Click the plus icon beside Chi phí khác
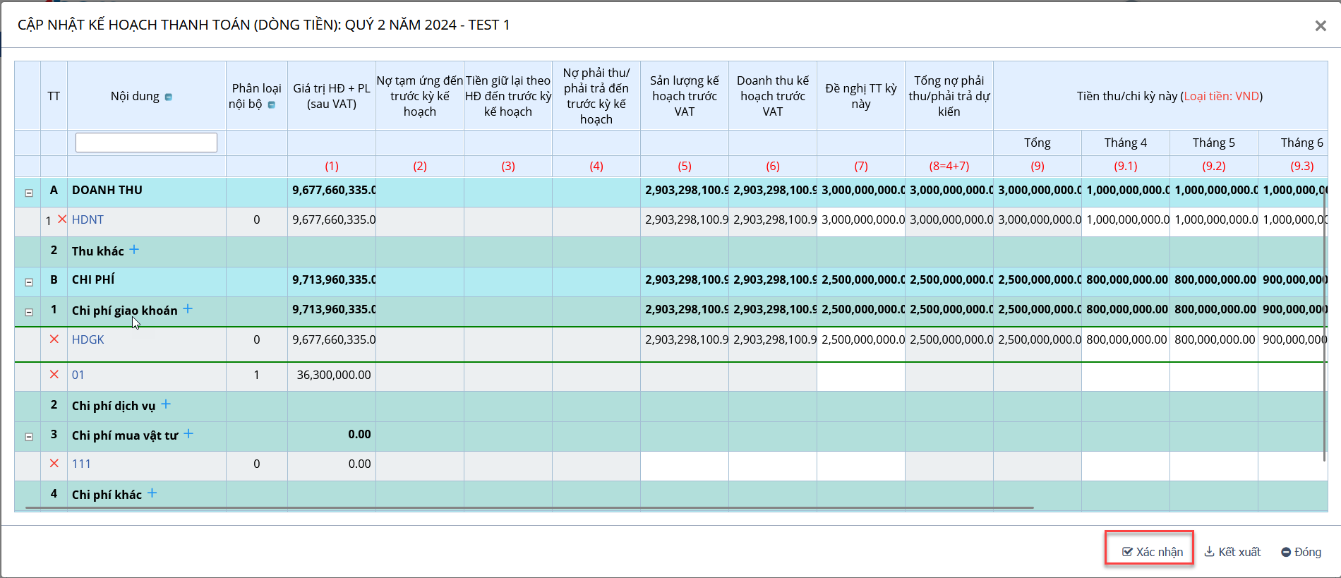Screen dimensions: 1341x578 coord(152,493)
